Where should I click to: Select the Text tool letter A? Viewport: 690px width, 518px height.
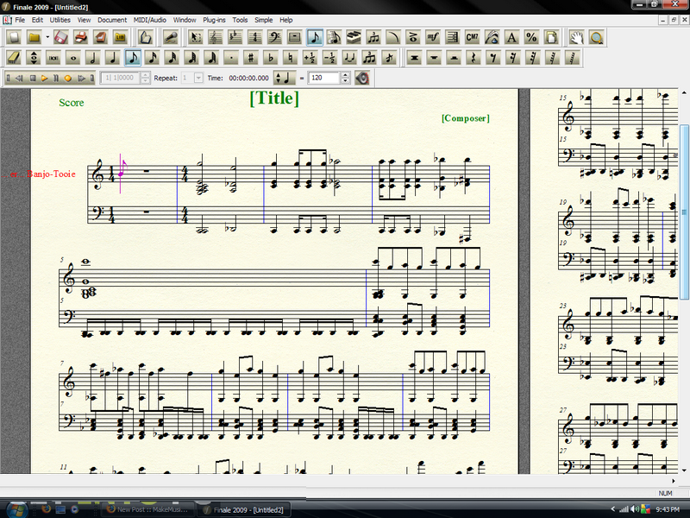point(511,37)
